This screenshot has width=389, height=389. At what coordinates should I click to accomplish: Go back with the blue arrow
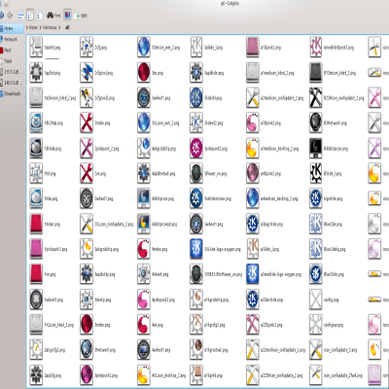click(x=1, y=15)
